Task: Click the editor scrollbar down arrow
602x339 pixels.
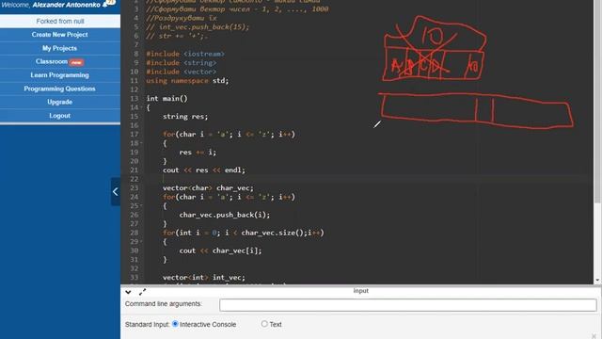Action: 597,281
